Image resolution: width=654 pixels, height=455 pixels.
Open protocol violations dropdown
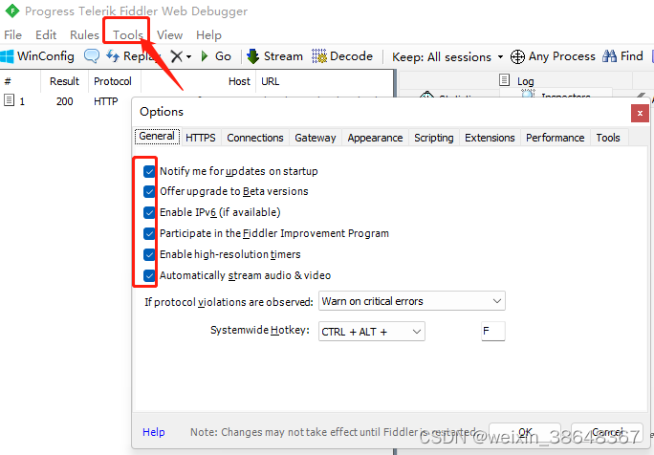click(412, 301)
